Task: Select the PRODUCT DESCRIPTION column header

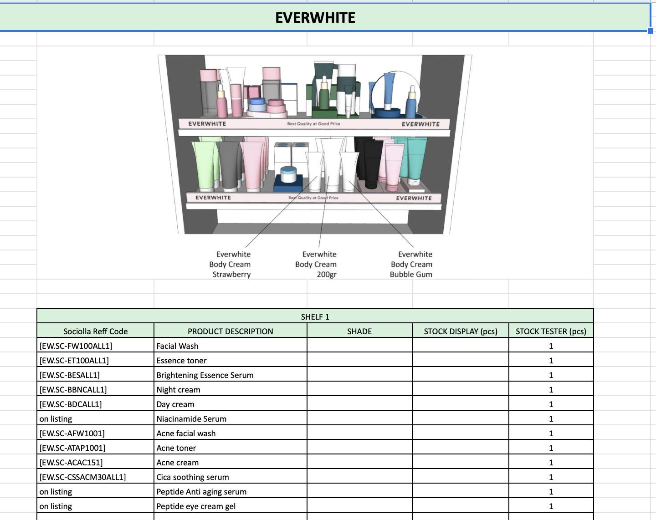Action: (231, 331)
